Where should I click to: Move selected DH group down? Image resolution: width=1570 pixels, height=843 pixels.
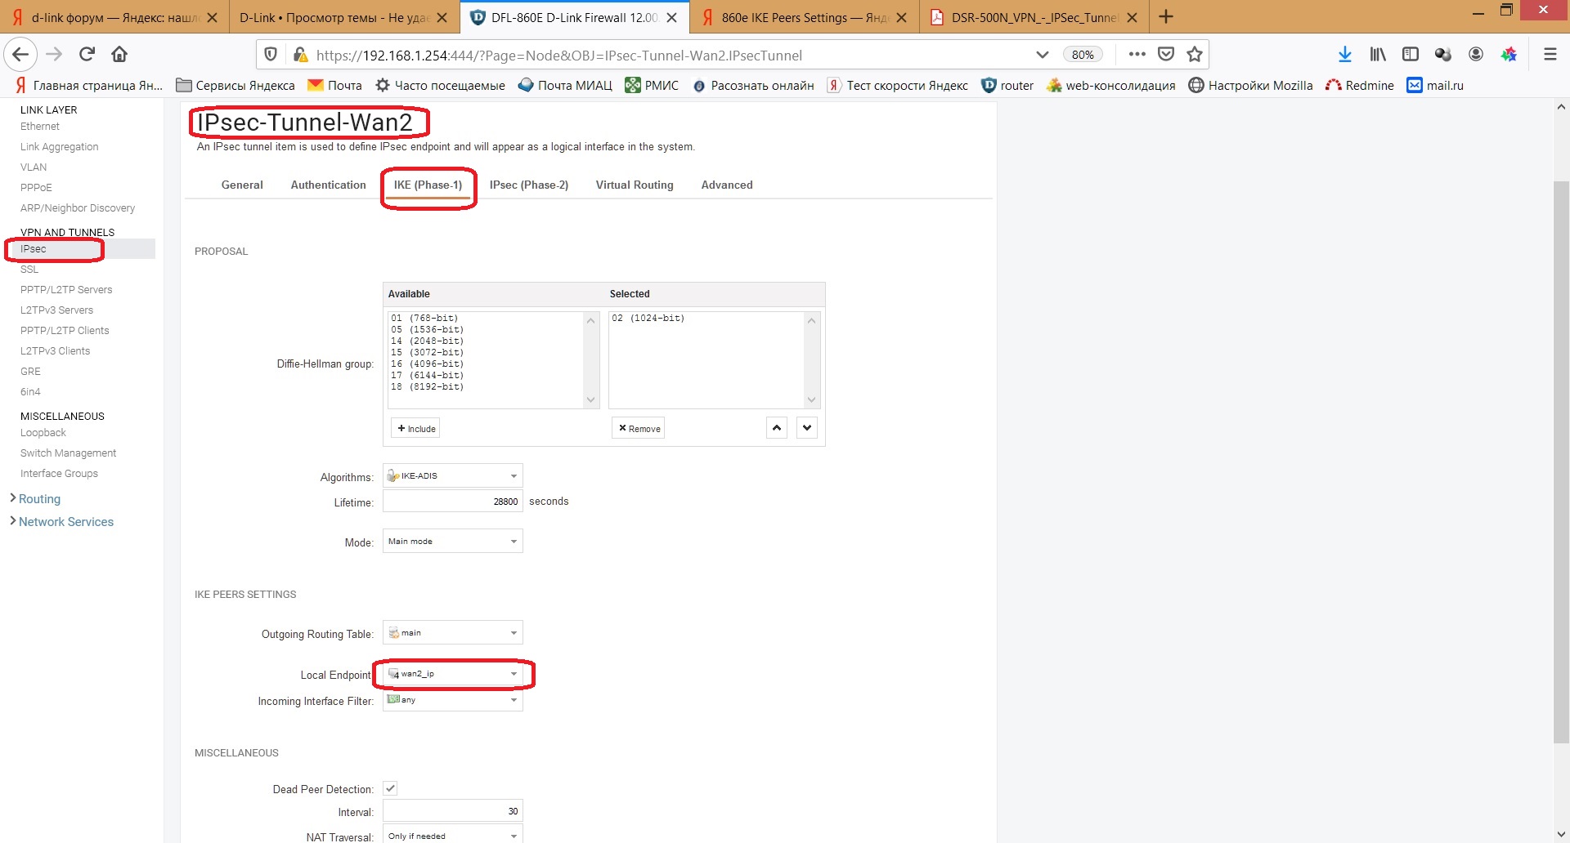(807, 428)
